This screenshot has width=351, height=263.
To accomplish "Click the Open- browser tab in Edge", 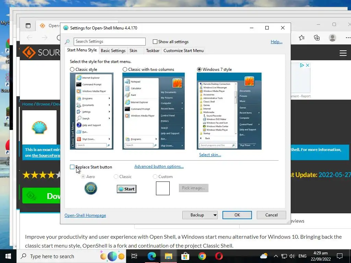I will (x=49, y=26).
